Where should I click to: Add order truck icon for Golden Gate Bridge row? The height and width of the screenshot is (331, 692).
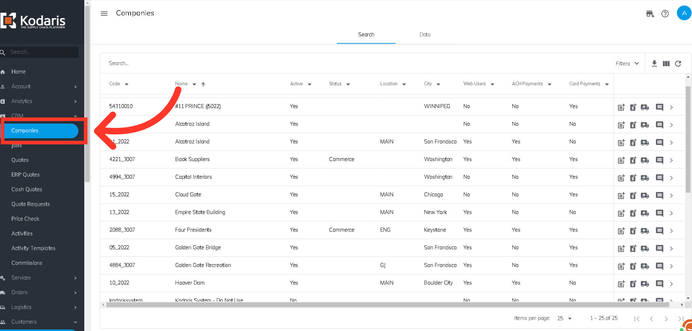tap(645, 248)
